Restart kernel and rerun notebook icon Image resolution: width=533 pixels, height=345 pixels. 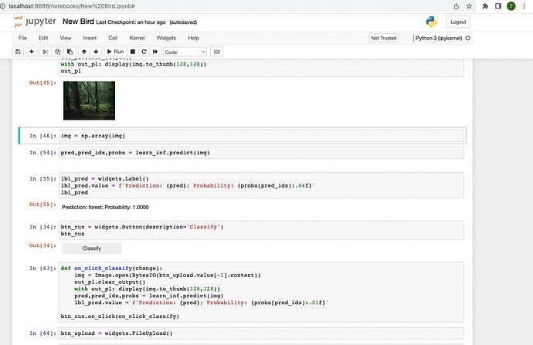tap(154, 52)
